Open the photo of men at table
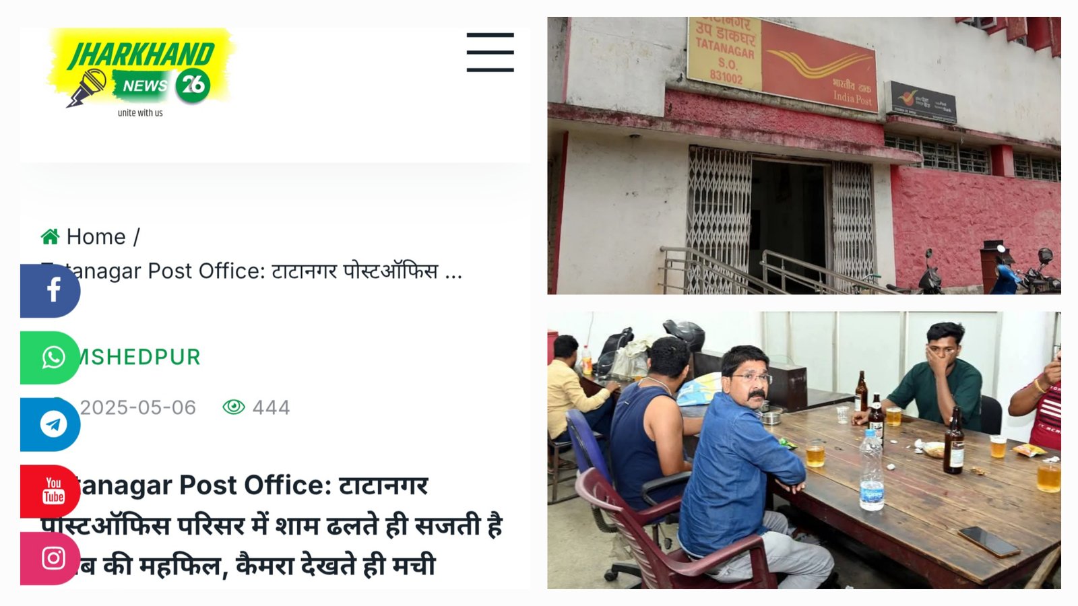 point(804,450)
